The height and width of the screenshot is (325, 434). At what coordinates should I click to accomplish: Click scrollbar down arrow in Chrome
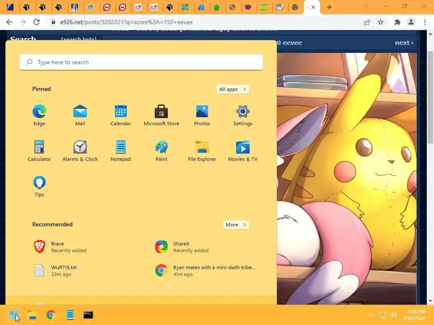pos(430,301)
